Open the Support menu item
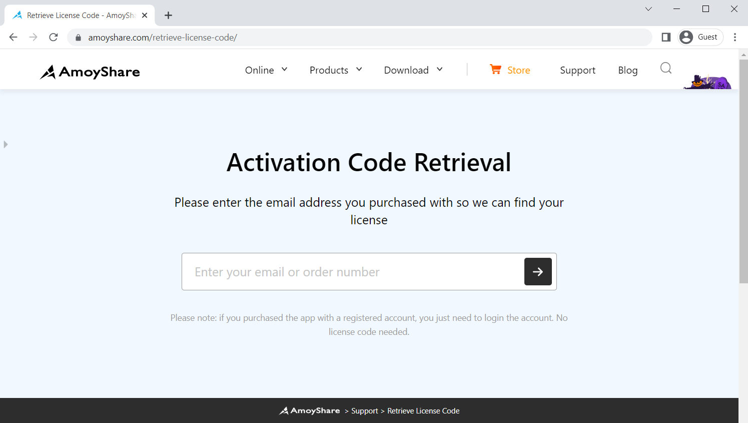The height and width of the screenshot is (423, 748). [x=577, y=71]
